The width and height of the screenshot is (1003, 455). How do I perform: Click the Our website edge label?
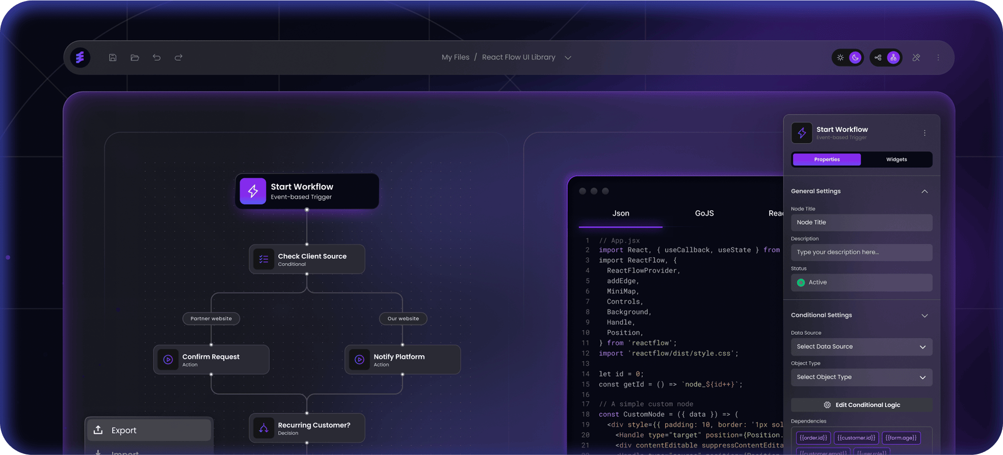coord(403,318)
